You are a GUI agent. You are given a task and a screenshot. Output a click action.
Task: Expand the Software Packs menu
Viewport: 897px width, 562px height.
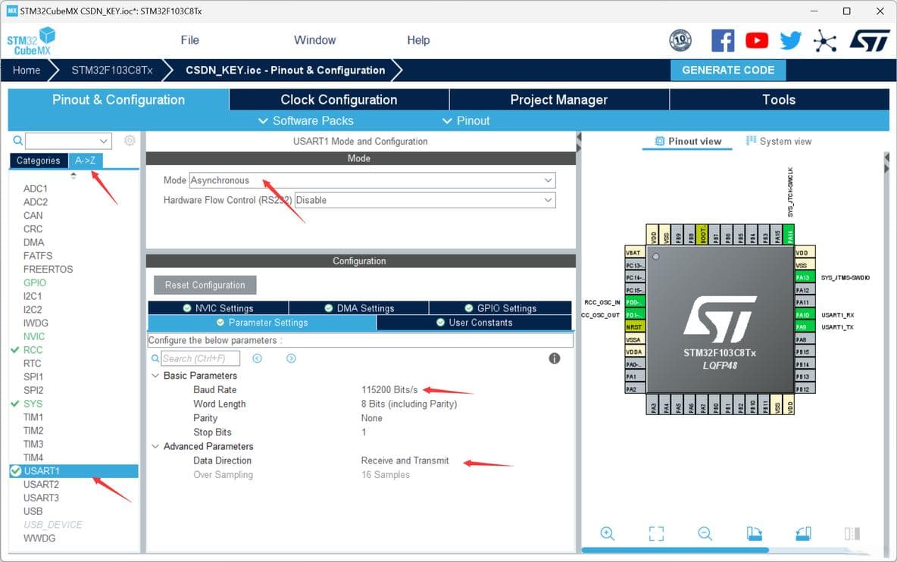coord(305,120)
